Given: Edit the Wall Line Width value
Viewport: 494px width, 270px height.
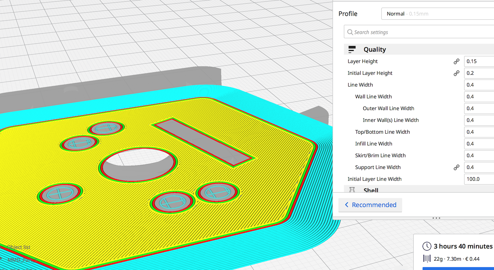Looking at the screenshot, I should (x=479, y=97).
